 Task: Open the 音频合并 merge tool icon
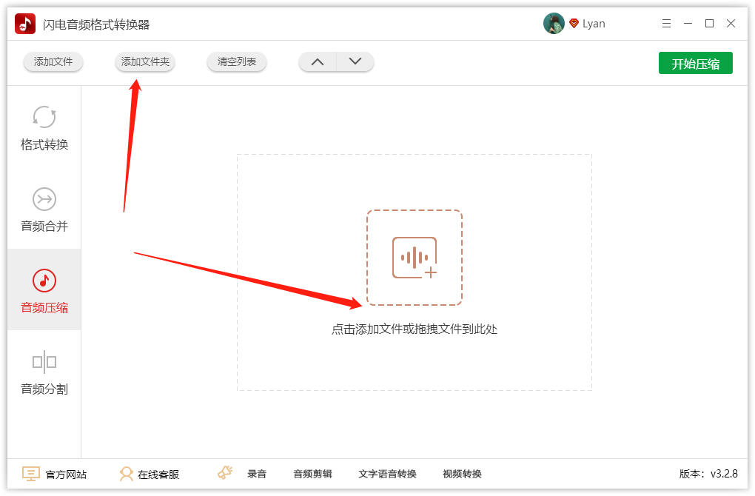tap(44, 199)
